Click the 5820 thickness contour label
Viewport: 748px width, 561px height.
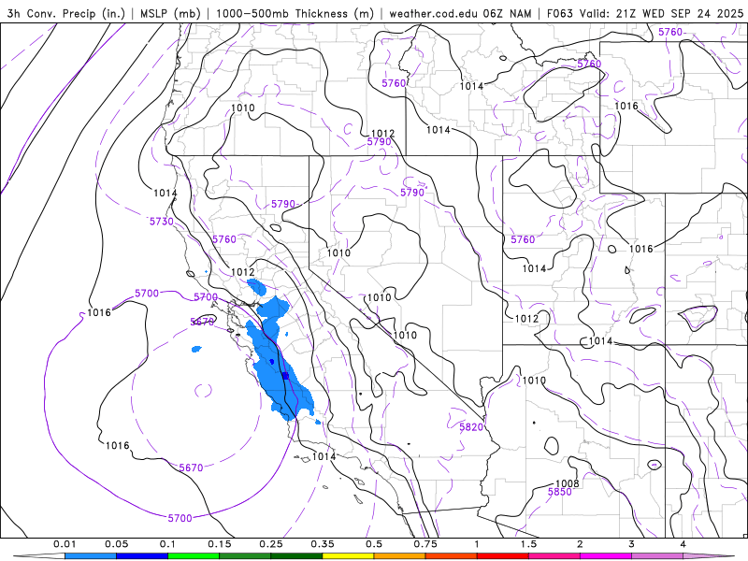(x=471, y=427)
